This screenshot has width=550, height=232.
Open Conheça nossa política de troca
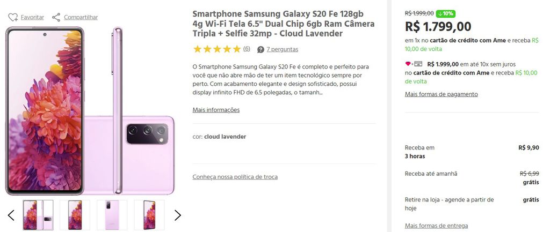235,177
